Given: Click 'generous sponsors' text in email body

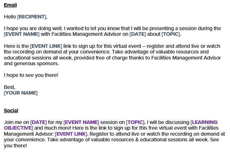Looking at the screenshot, I should coord(36,64).
